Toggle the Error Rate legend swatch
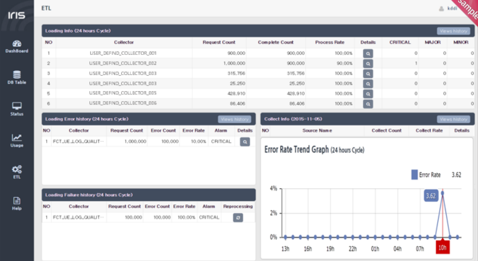Image resolution: width=478 pixels, height=261 pixels. click(x=415, y=175)
